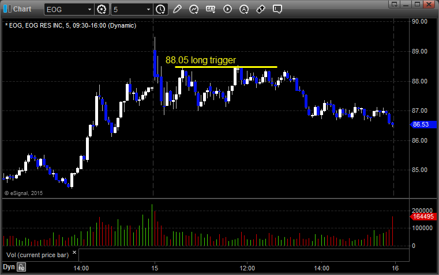439x275 pixels.
Task: Click the eSignal, 2015 copyright text
Action: point(24,193)
